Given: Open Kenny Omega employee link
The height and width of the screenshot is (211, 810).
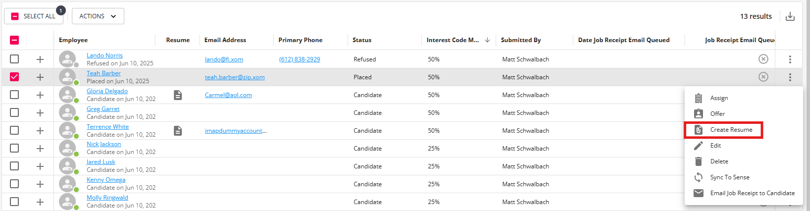Looking at the screenshot, I should click(106, 180).
